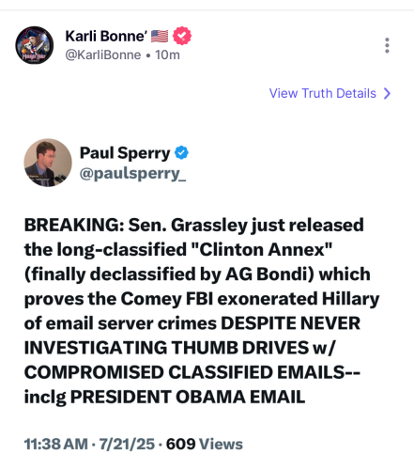Click the 11:38 AM post time
414x470 pixels.
coord(56,444)
